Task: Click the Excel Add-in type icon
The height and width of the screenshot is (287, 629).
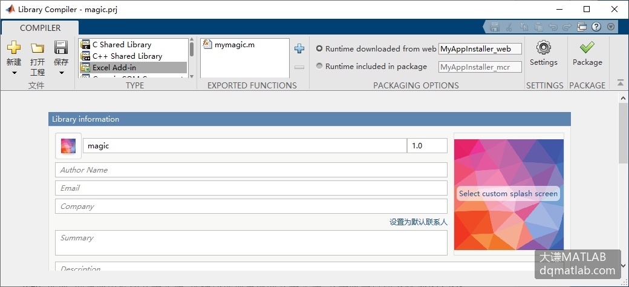Action: click(85, 67)
